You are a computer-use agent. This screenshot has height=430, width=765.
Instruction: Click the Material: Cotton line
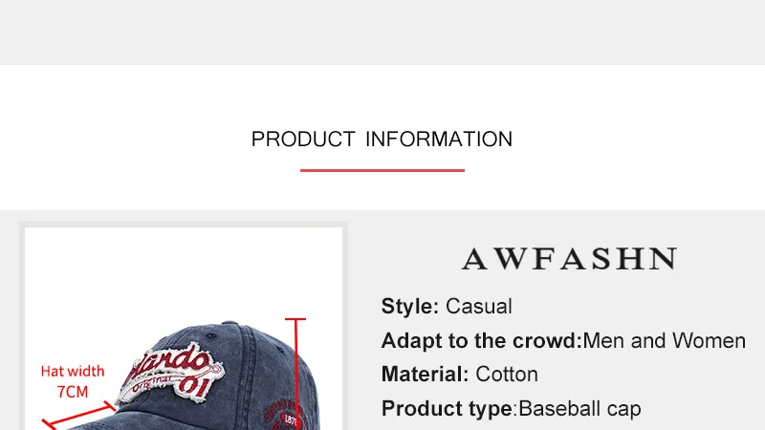coord(460,375)
